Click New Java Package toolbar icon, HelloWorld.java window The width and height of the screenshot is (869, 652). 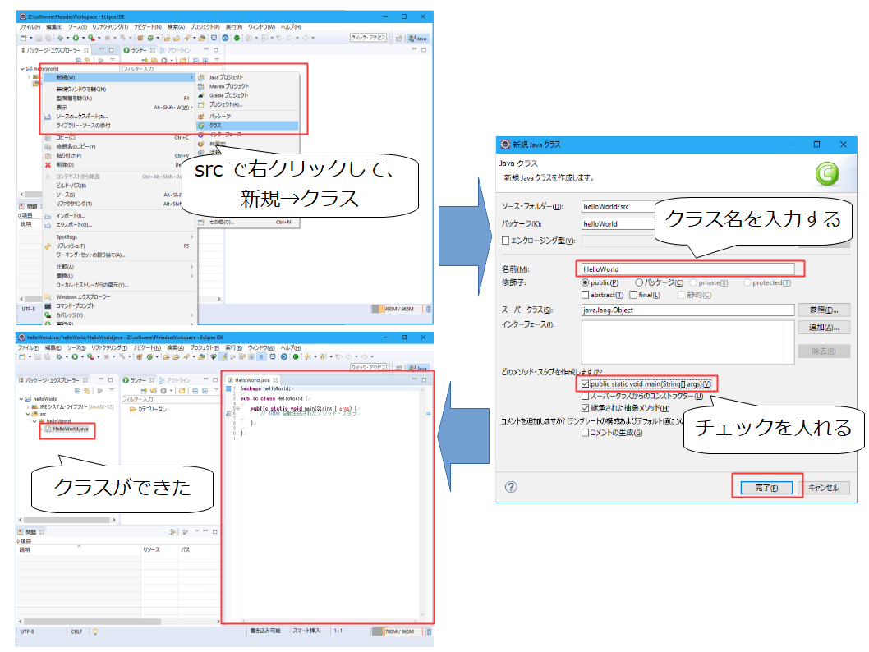[140, 356]
